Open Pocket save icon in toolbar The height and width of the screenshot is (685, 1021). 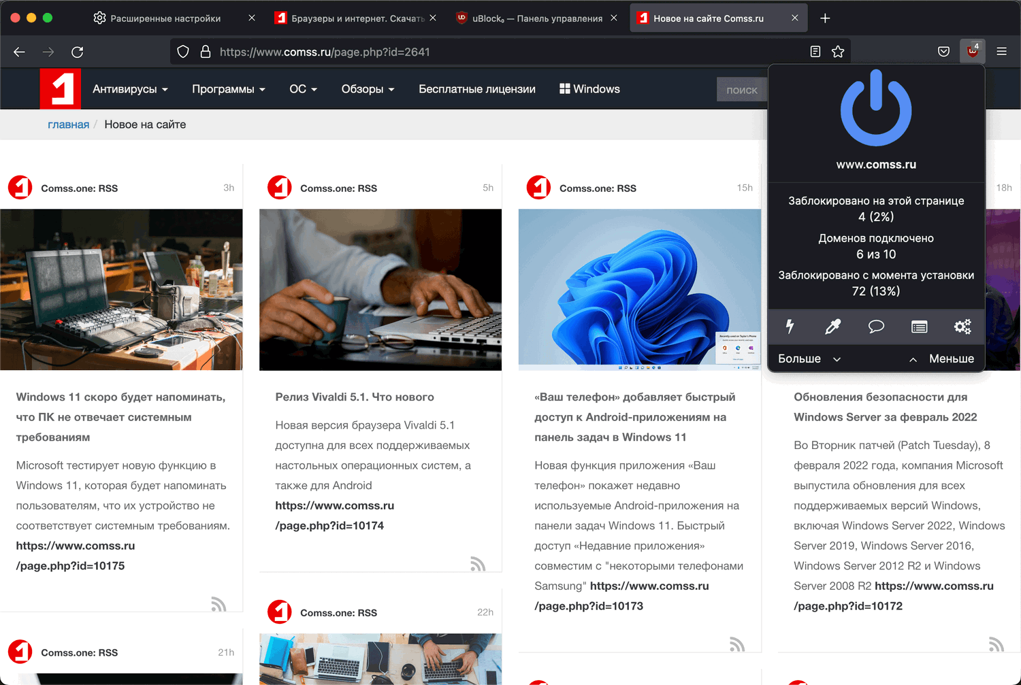(x=943, y=52)
